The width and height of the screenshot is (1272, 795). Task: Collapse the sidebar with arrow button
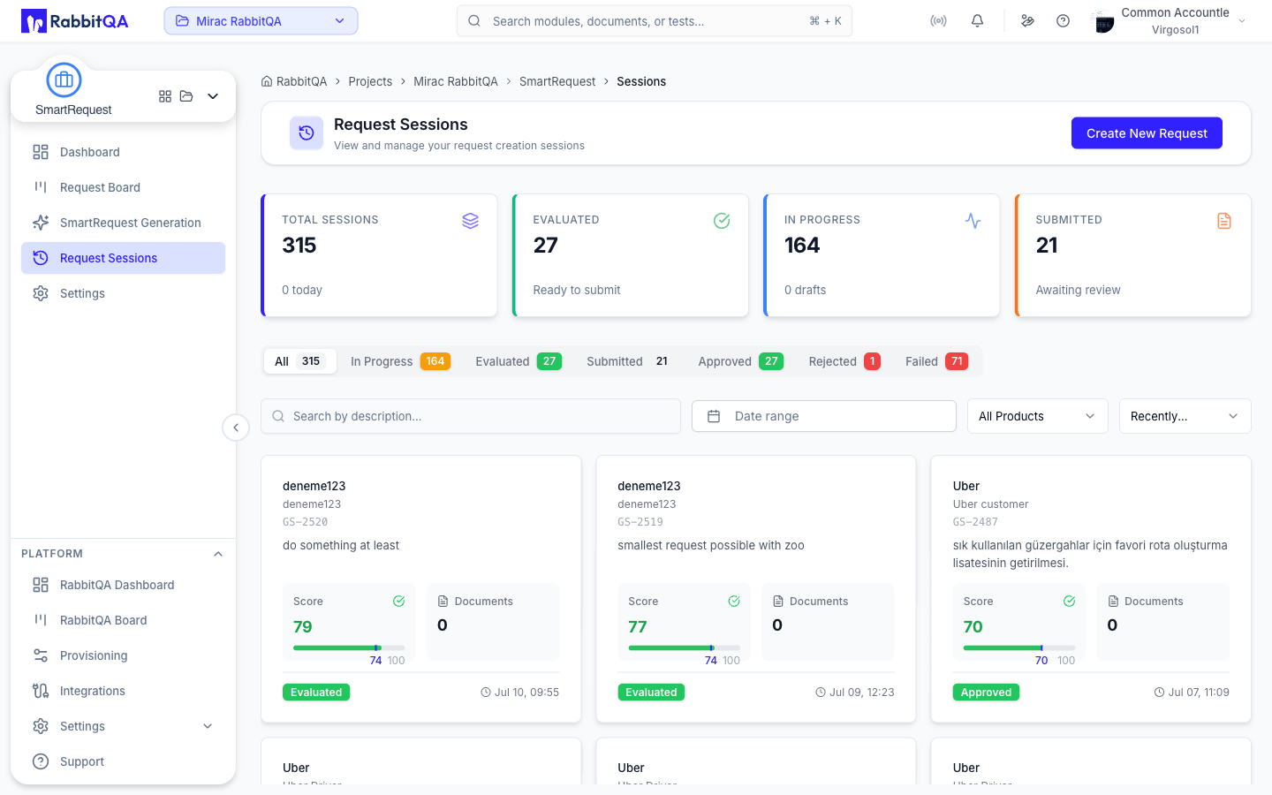point(236,428)
